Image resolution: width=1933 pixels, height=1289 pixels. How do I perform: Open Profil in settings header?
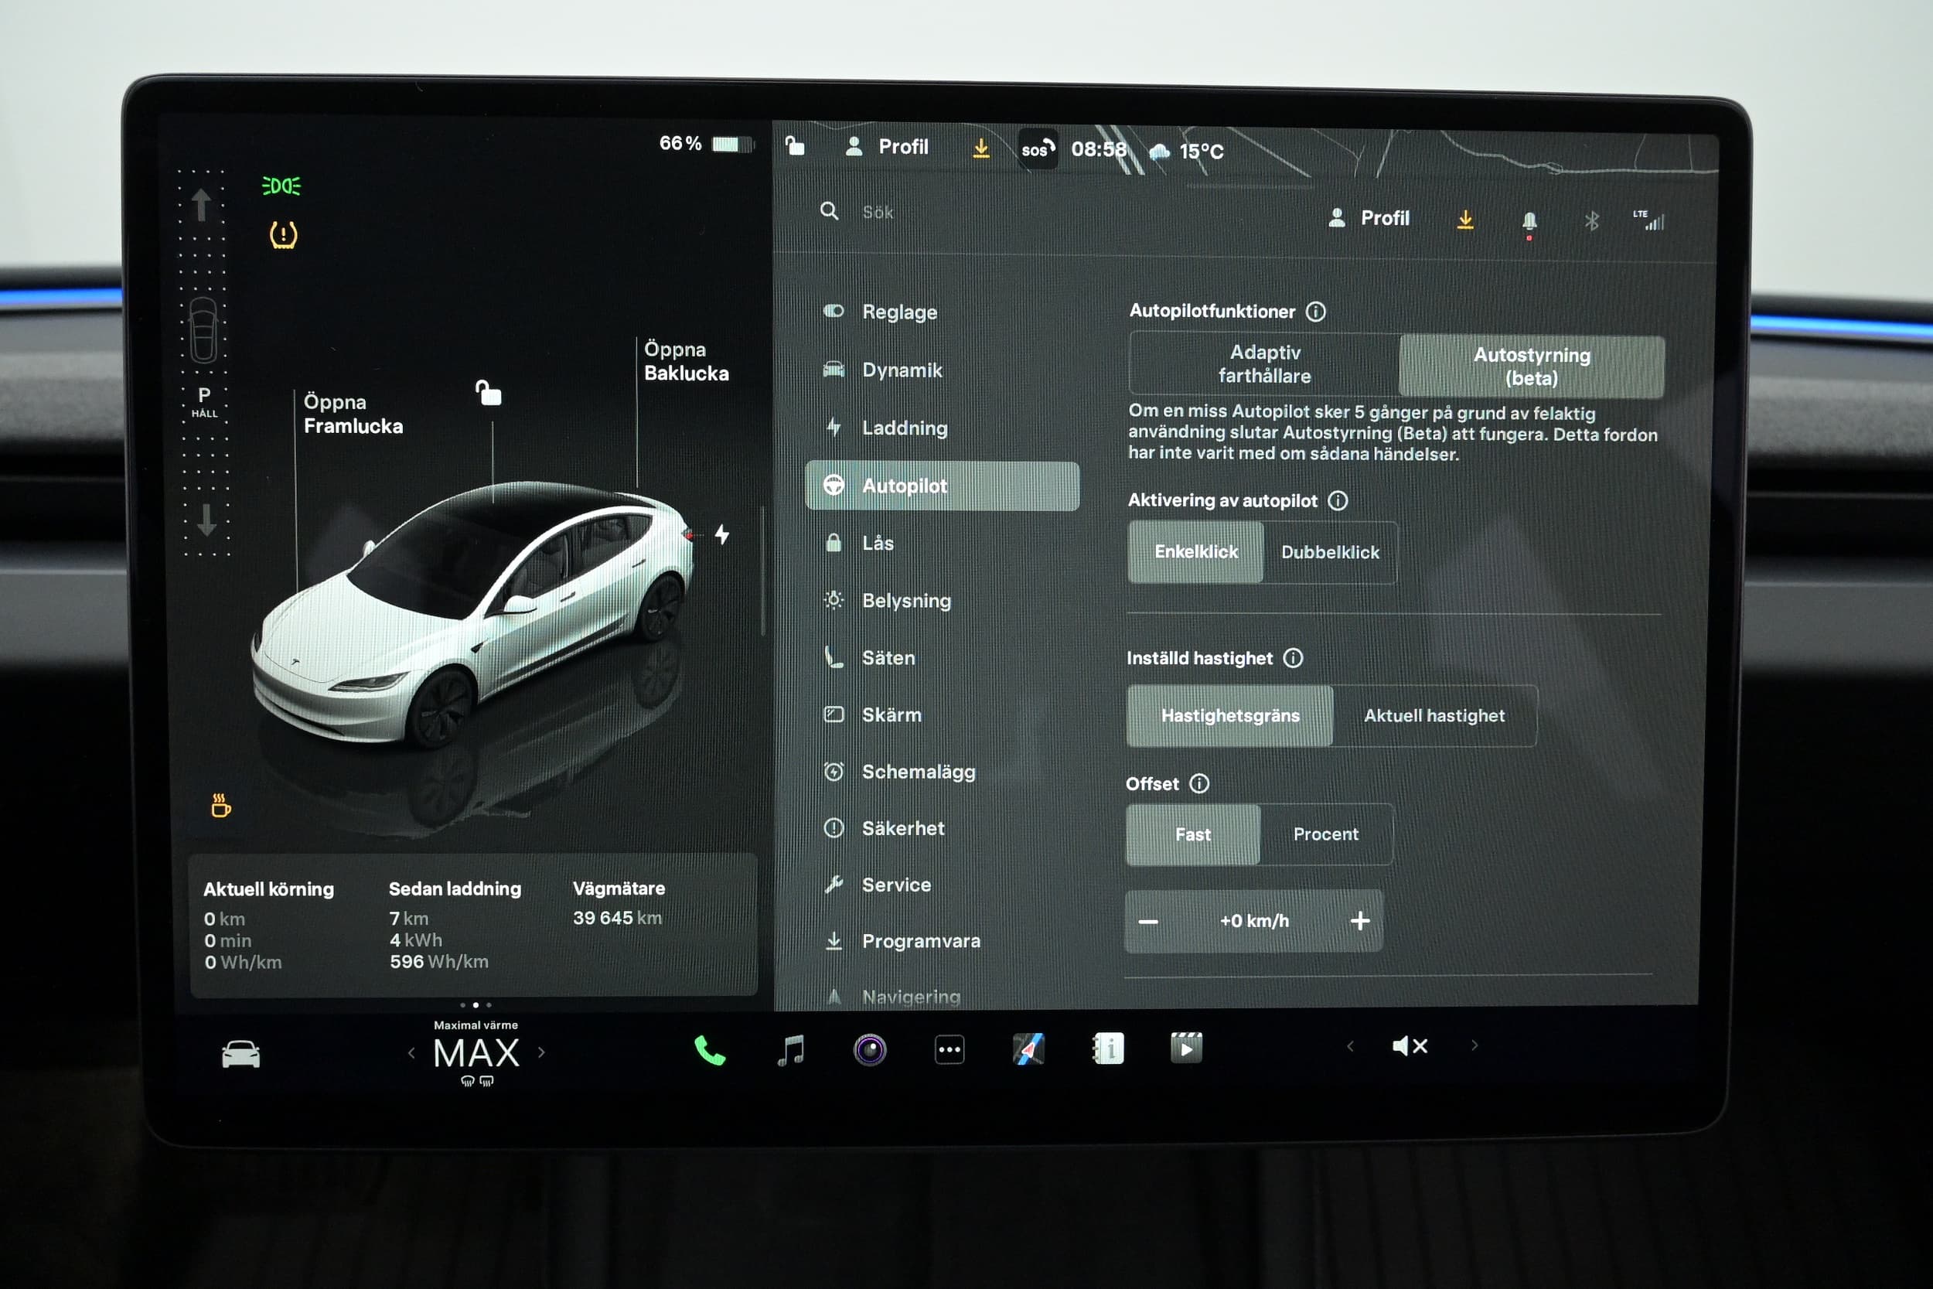tap(1369, 219)
